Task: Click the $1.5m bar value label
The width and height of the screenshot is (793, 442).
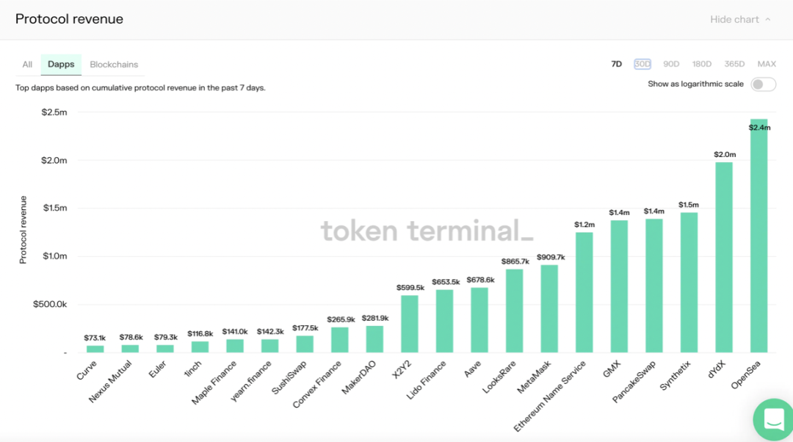Action: [x=689, y=205]
